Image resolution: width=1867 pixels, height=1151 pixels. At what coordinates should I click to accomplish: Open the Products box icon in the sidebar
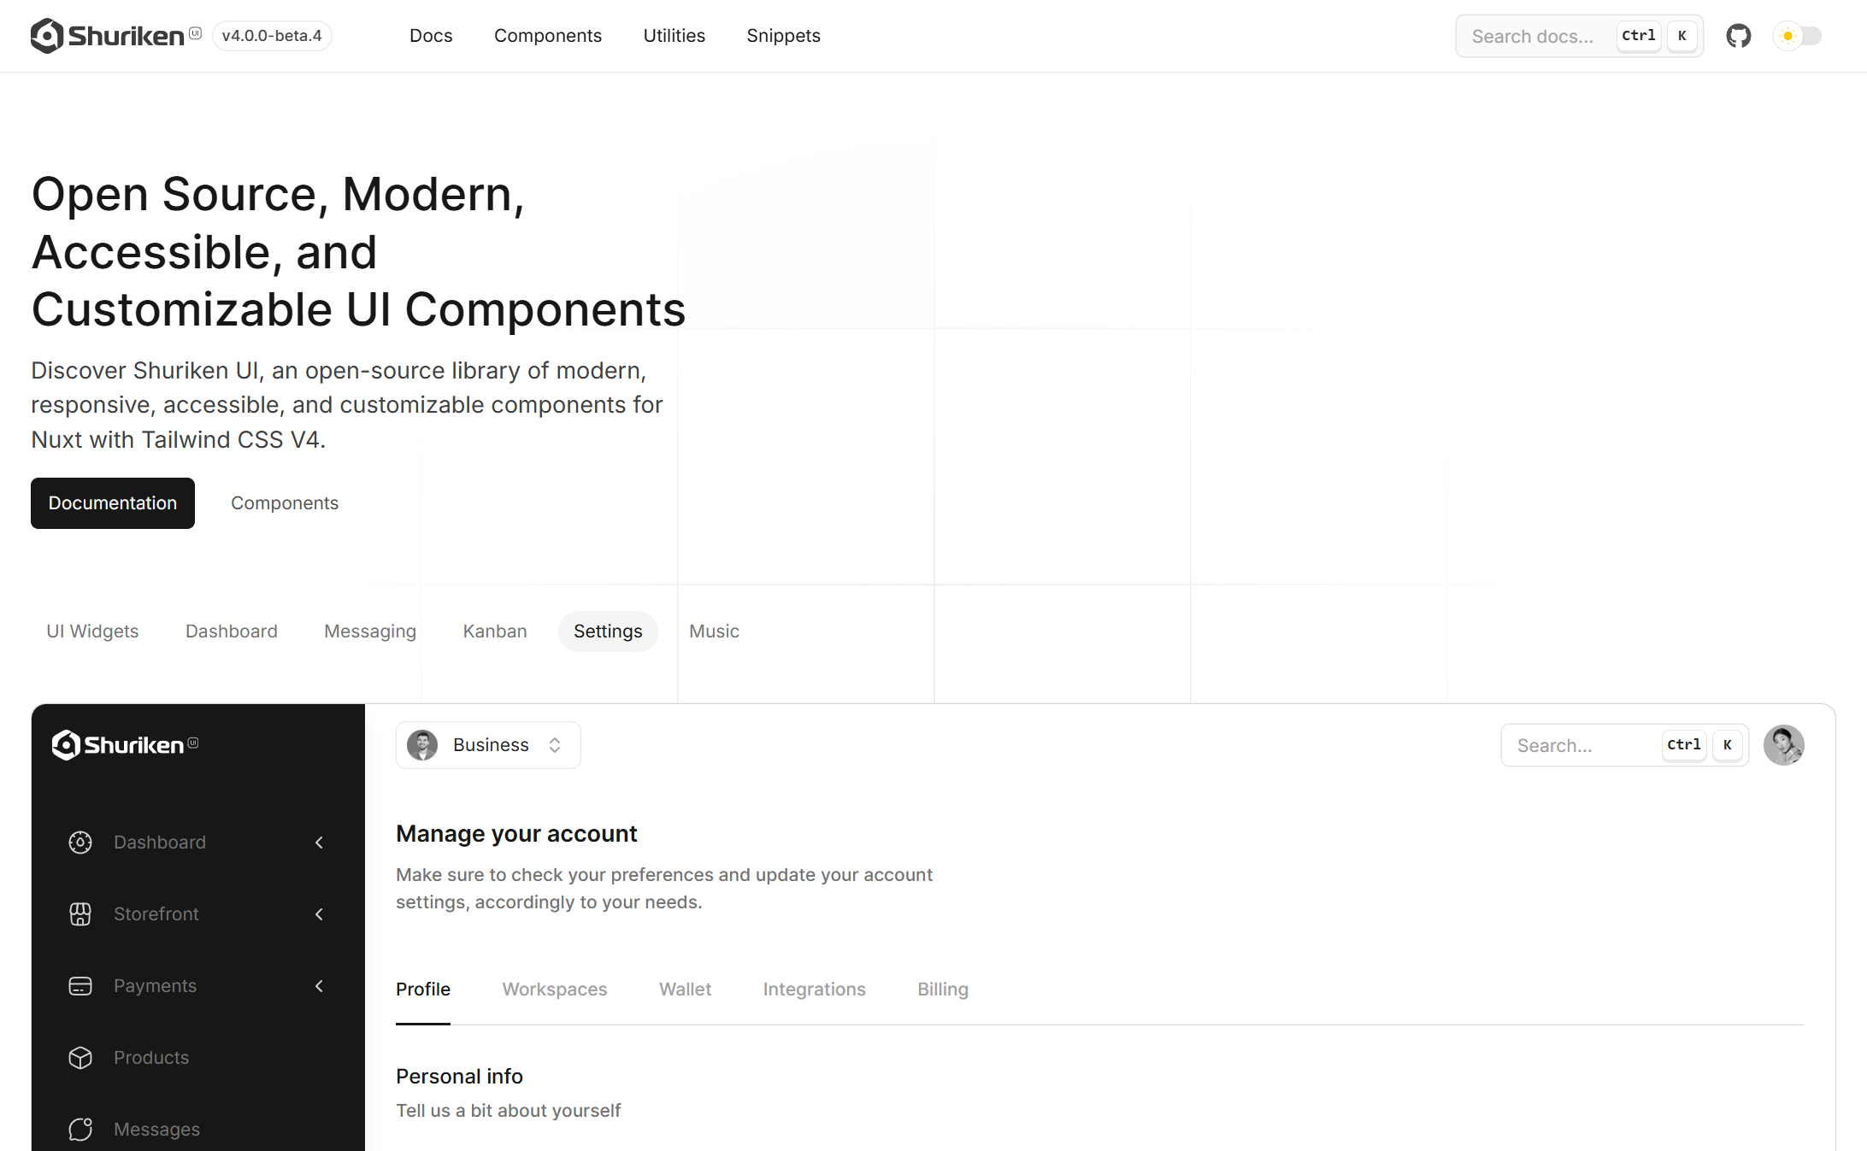point(80,1058)
